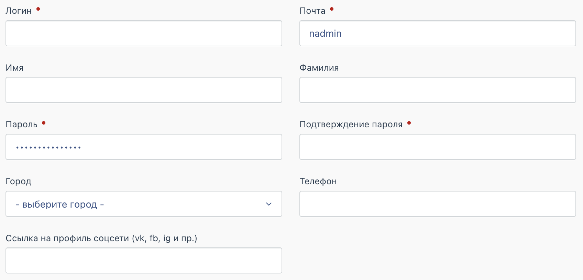The image size is (583, 280).
Task: Click the Подтверждение пароля label
Action: (x=351, y=124)
